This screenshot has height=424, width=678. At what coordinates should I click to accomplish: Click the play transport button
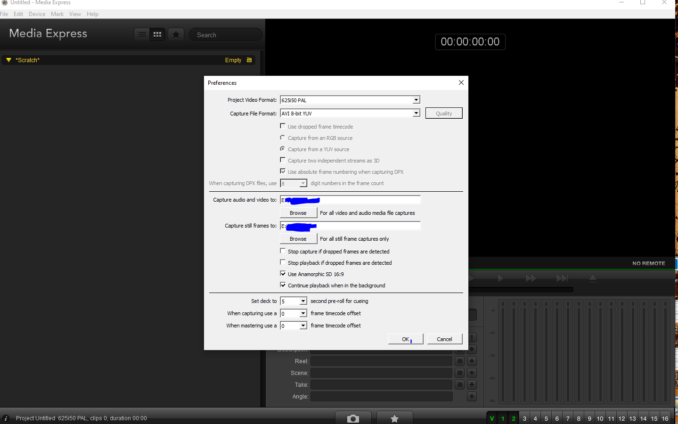(501, 278)
